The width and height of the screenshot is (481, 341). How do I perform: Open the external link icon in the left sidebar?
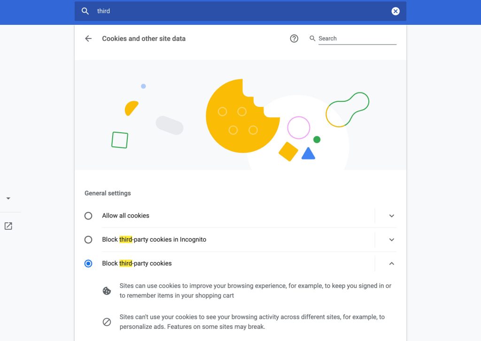click(8, 226)
